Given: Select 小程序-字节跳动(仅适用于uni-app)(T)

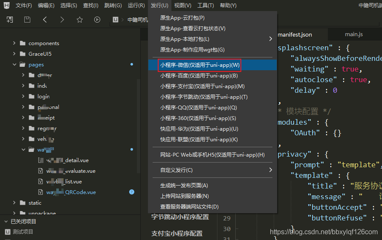Looking at the screenshot, I should (212, 97).
